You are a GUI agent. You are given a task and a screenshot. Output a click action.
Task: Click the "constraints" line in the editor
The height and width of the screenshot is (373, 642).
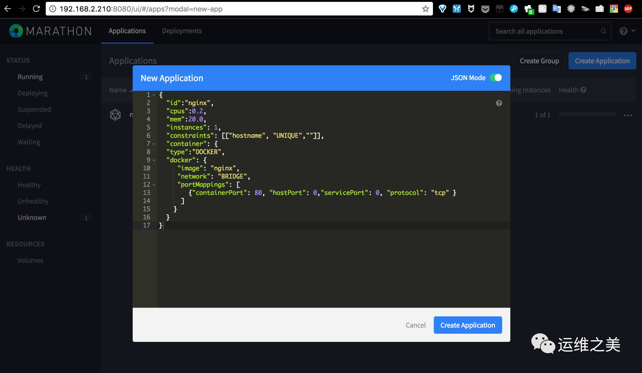pos(245,136)
